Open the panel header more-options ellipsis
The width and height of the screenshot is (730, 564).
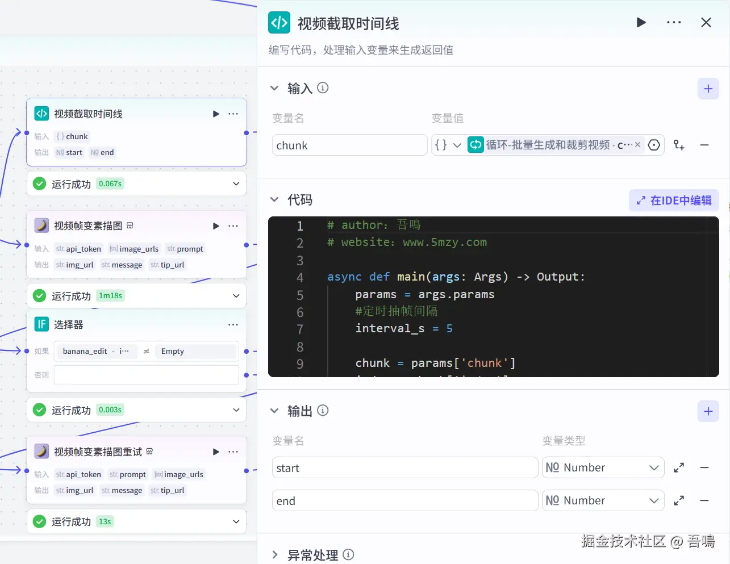coord(674,23)
